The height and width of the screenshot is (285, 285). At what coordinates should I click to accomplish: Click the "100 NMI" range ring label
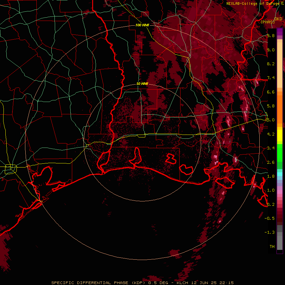tap(142, 25)
